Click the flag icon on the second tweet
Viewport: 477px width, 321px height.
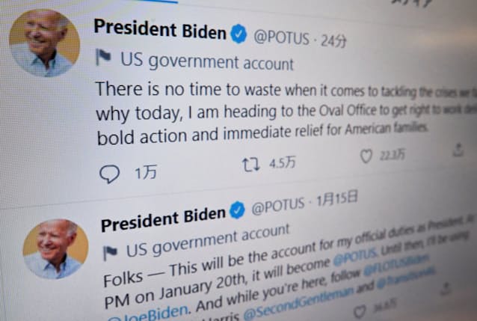click(110, 252)
